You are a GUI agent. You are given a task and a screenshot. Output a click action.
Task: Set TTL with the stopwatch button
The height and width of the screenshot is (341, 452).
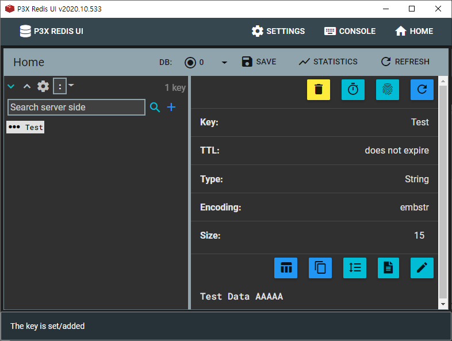353,90
